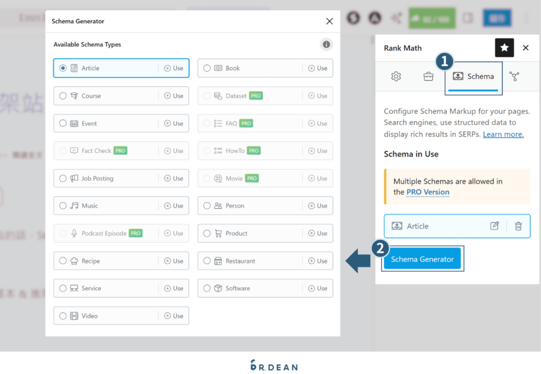This screenshot has height=374, width=541.
Task: Close the Schema Generator dialog
Action: (x=329, y=21)
